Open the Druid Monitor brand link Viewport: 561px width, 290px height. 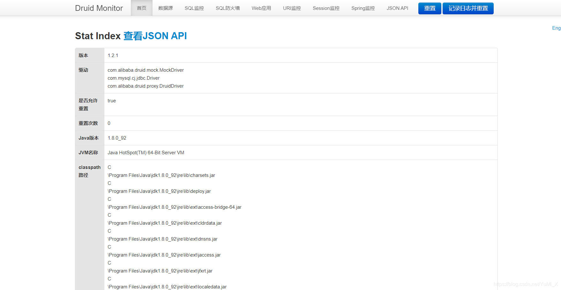99,8
